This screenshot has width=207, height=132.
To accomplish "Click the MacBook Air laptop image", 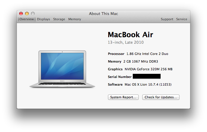I will pyautogui.click(x=62, y=69).
